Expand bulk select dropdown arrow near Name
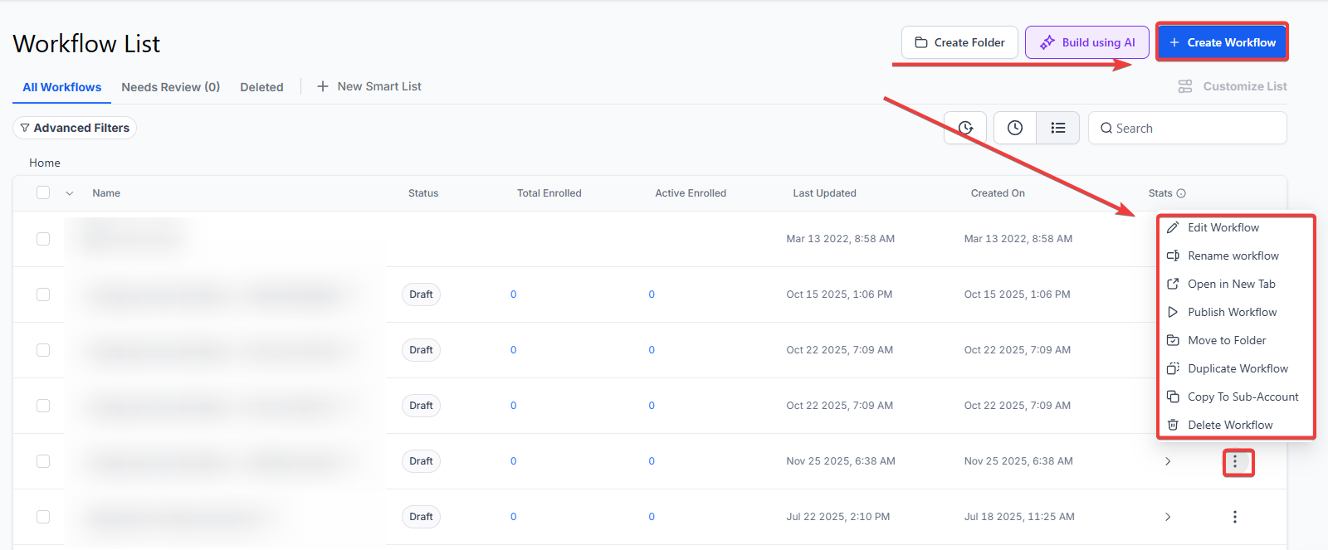 pos(70,193)
